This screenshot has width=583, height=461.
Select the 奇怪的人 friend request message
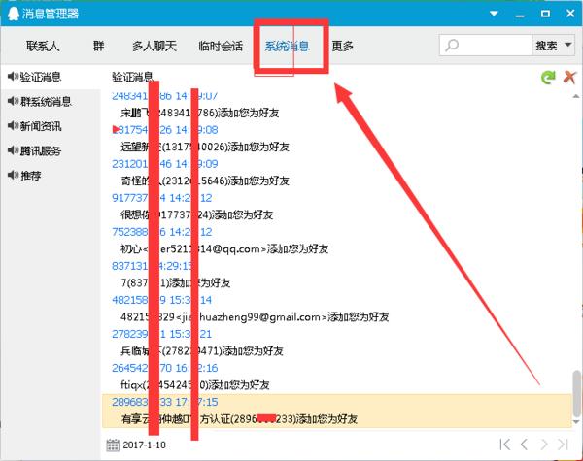tap(205, 181)
